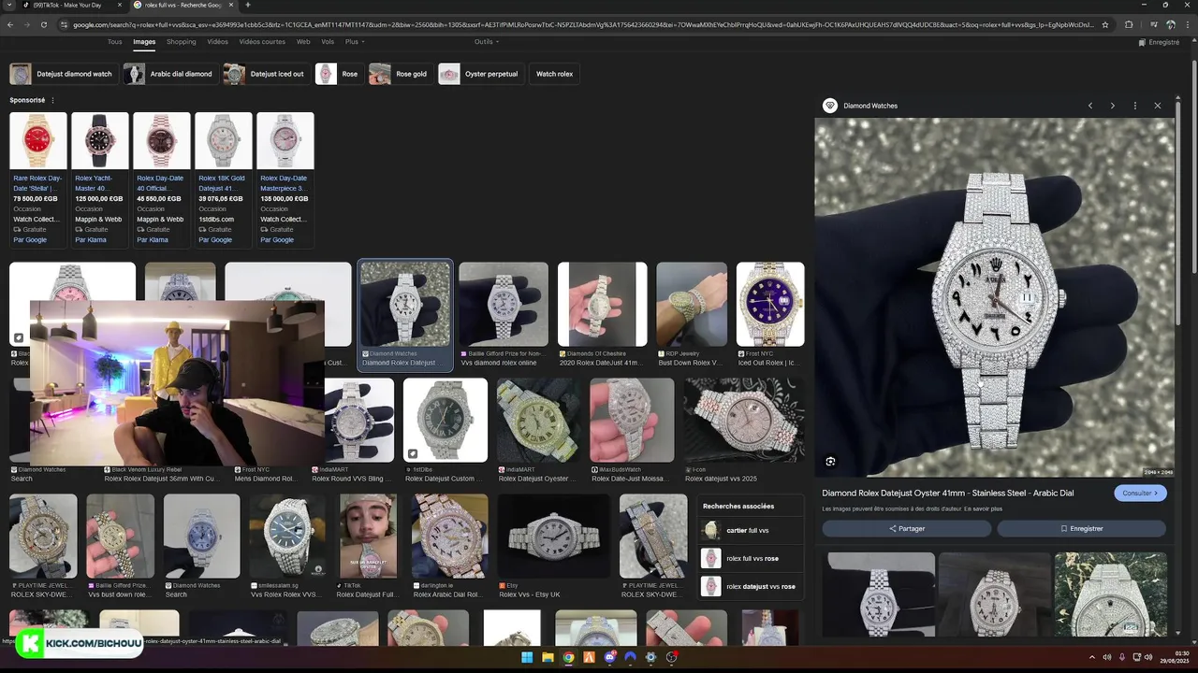Open the Rolex Yacht-Master 40 sponsored listing

(100, 179)
